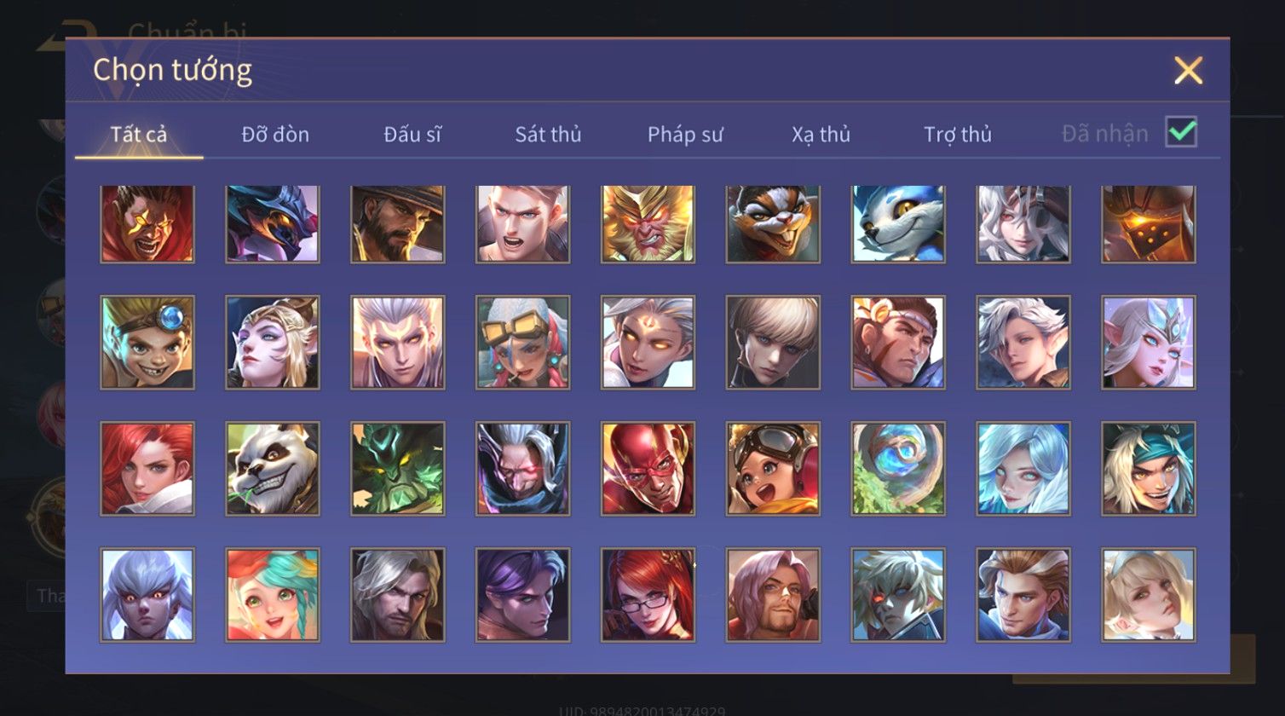The width and height of the screenshot is (1285, 716).
Task: Close the Chọn tướng dialog
Action: pyautogui.click(x=1188, y=71)
